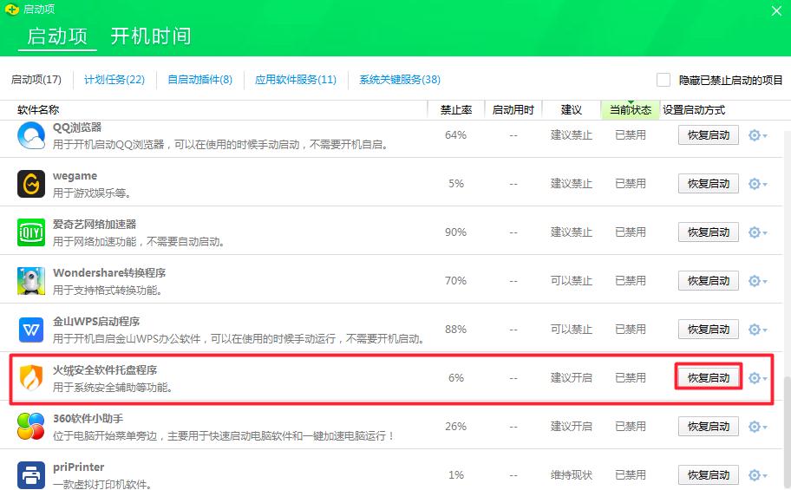Select the 应用软件服务(11) sub-tab
The width and height of the screenshot is (791, 490).
coord(296,80)
